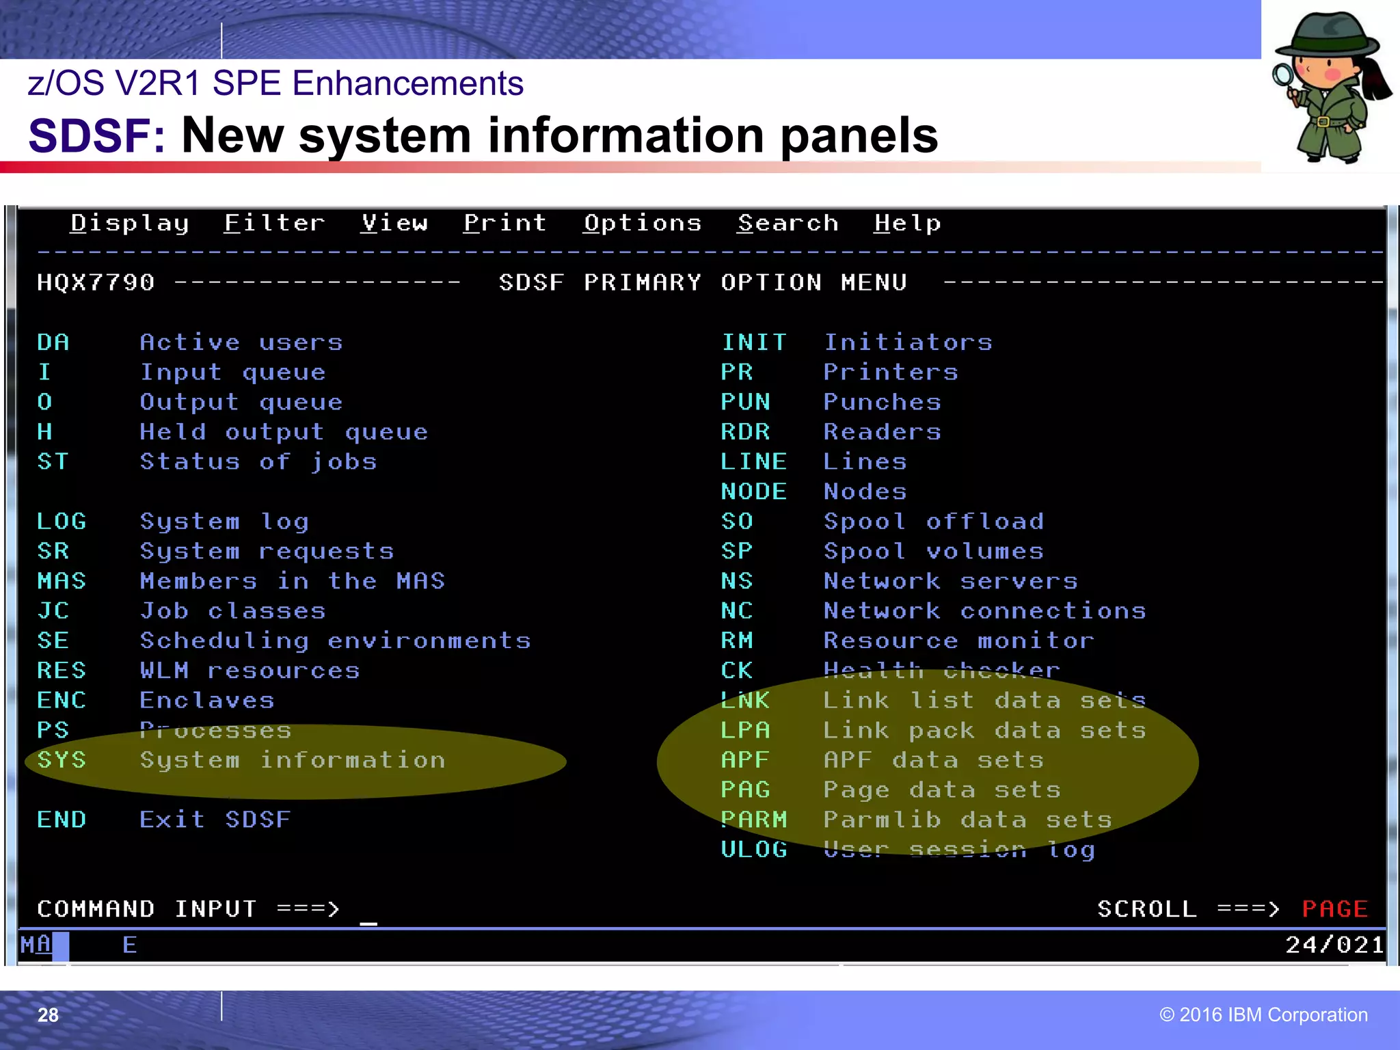The height and width of the screenshot is (1050, 1400).
Task: Click the PARM Parmlib data sets entry
Action: (917, 820)
